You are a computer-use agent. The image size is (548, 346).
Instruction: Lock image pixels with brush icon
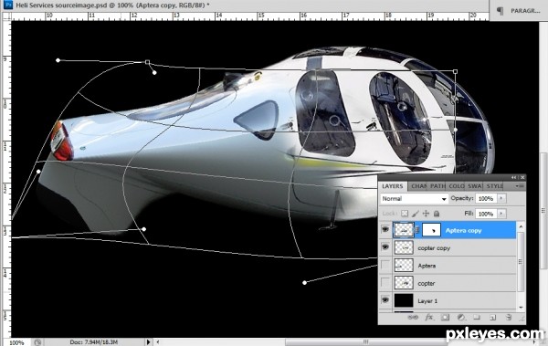coord(416,214)
